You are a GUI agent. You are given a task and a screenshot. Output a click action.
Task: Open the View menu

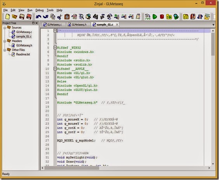21,10
